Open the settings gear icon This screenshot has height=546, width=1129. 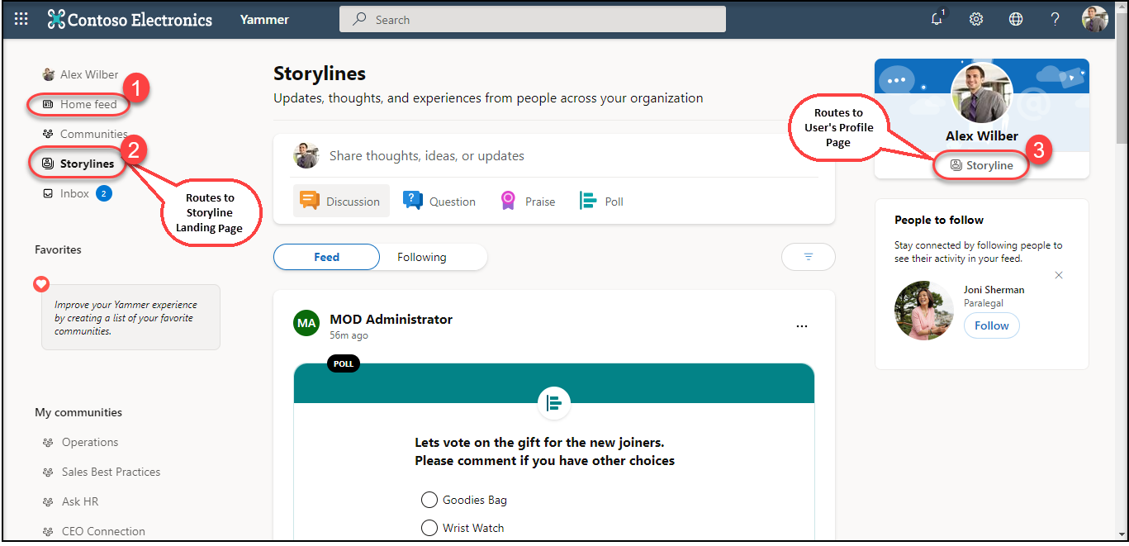pyautogui.click(x=976, y=20)
